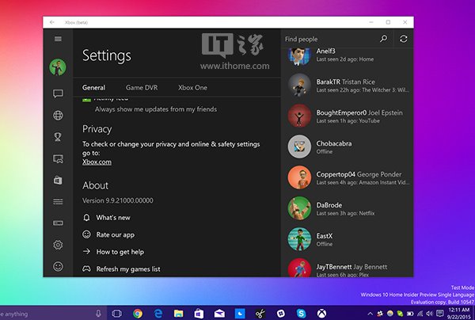475x320 pixels.
Task: Open Achievements trophy icon in sidebar
Action: [58, 137]
